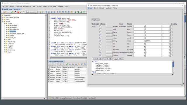Collapse the sample database node
The width and height of the screenshot is (187, 105).
pyautogui.click(x=3, y=21)
